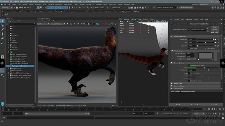The image size is (225, 126).
Task: Uncheck the Face Camera checkbox
Action: pyautogui.click(x=206, y=49)
